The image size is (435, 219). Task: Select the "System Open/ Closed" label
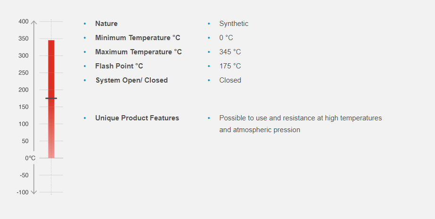[x=131, y=80]
